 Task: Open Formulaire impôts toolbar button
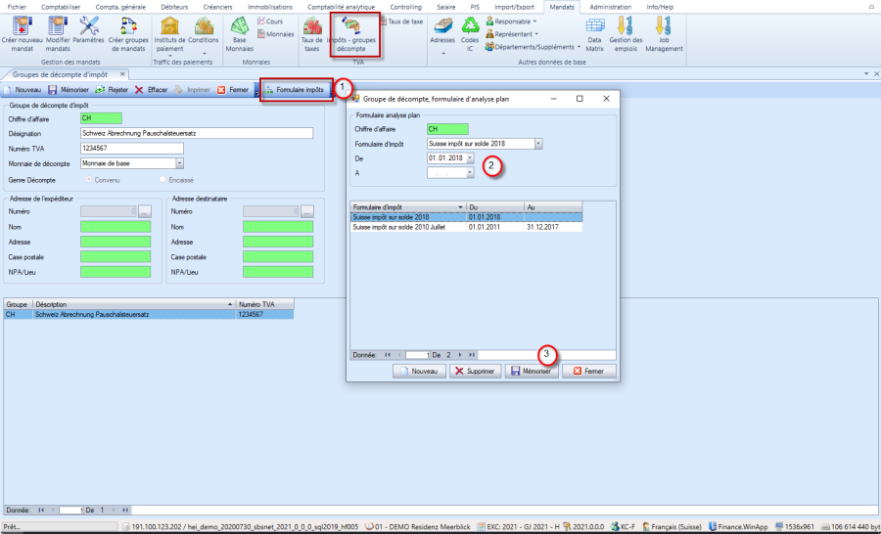pos(295,90)
